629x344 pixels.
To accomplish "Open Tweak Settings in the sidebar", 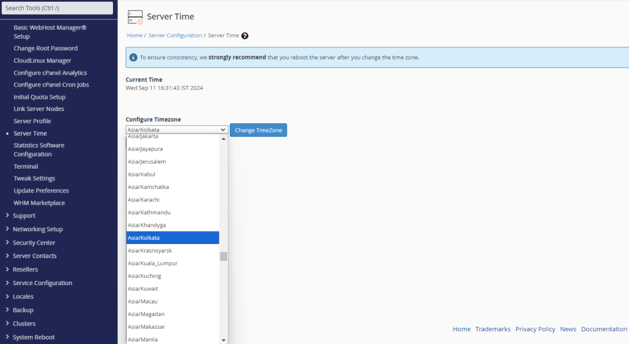I will [34, 178].
